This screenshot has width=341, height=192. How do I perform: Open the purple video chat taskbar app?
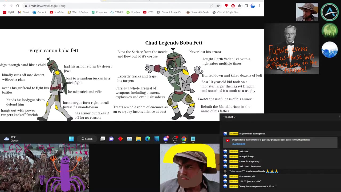[111, 139]
